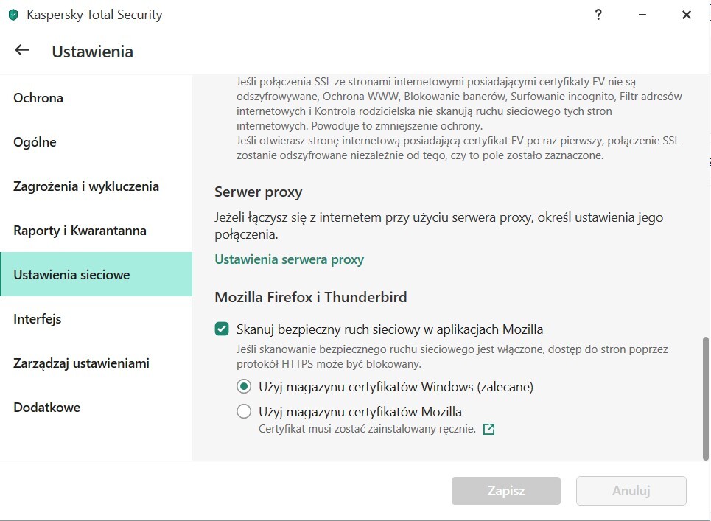Select Użyj magazynu certyfikatów Mozilla option

(244, 412)
